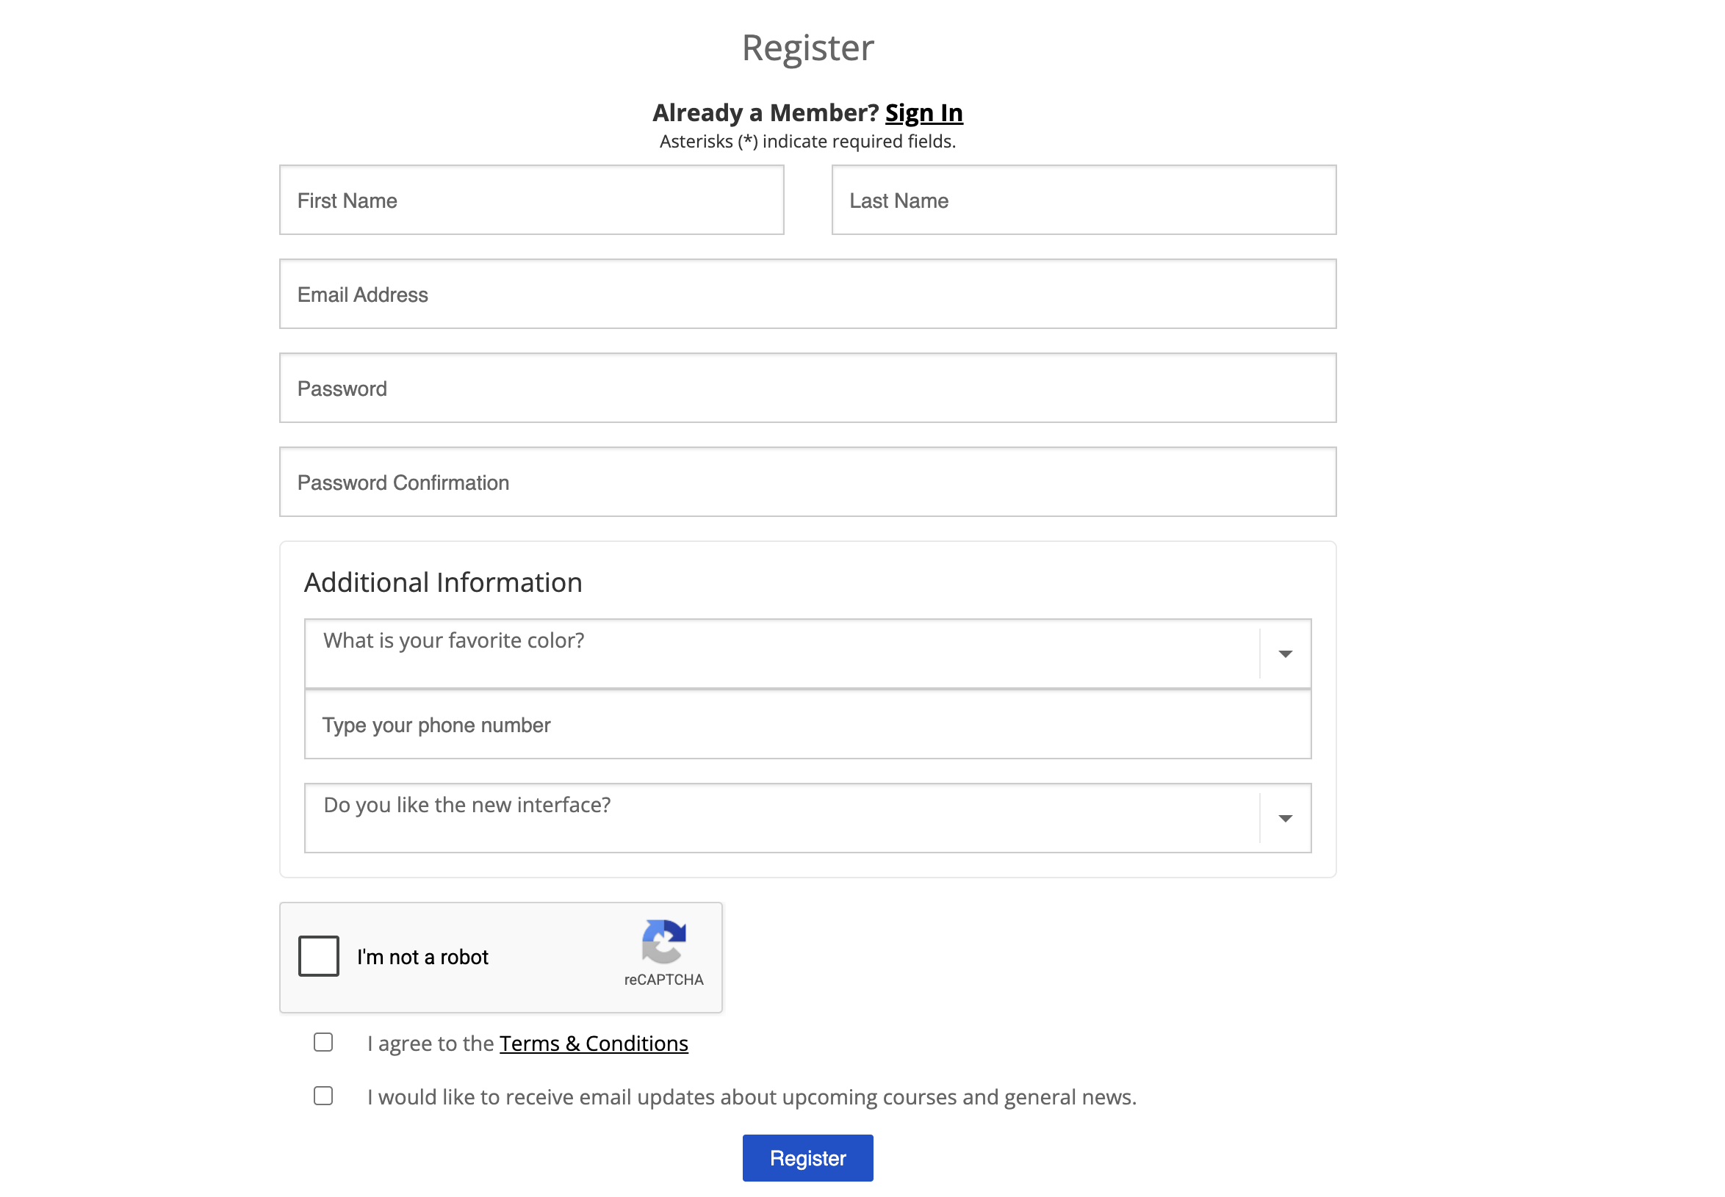
Task: Select the Password field
Action: [x=807, y=388]
